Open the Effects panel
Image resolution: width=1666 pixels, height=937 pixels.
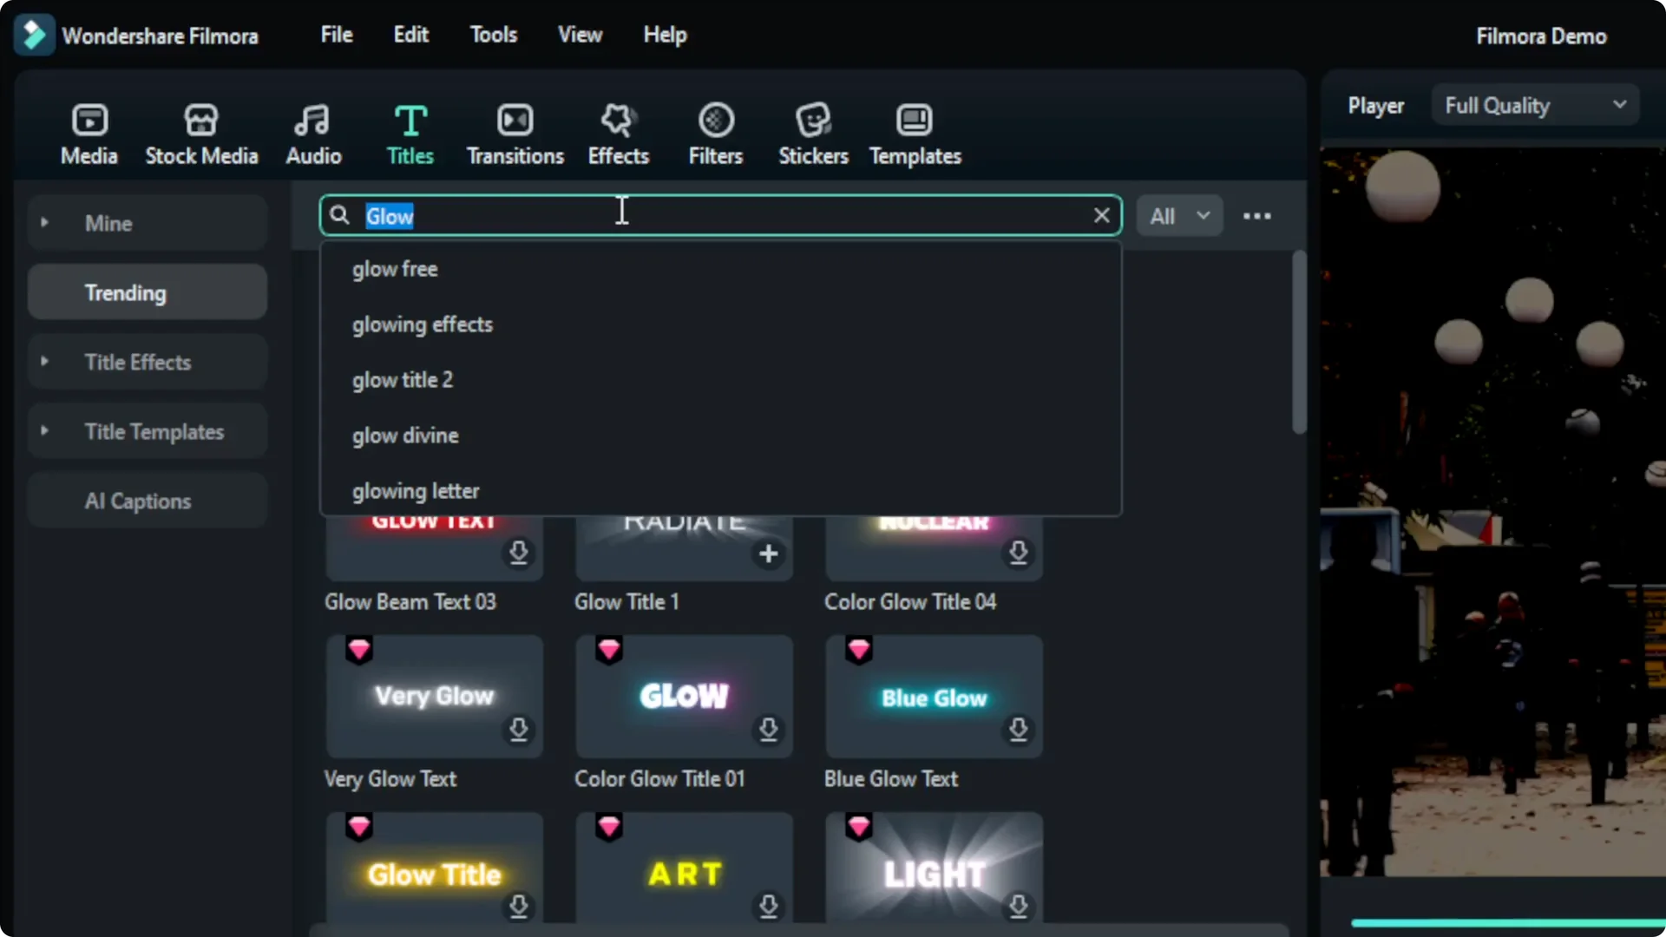point(618,132)
